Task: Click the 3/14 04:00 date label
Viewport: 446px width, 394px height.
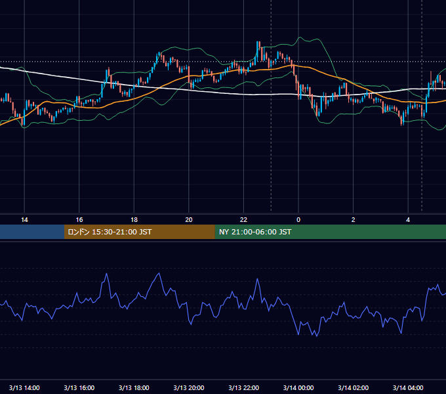Action: click(x=408, y=387)
